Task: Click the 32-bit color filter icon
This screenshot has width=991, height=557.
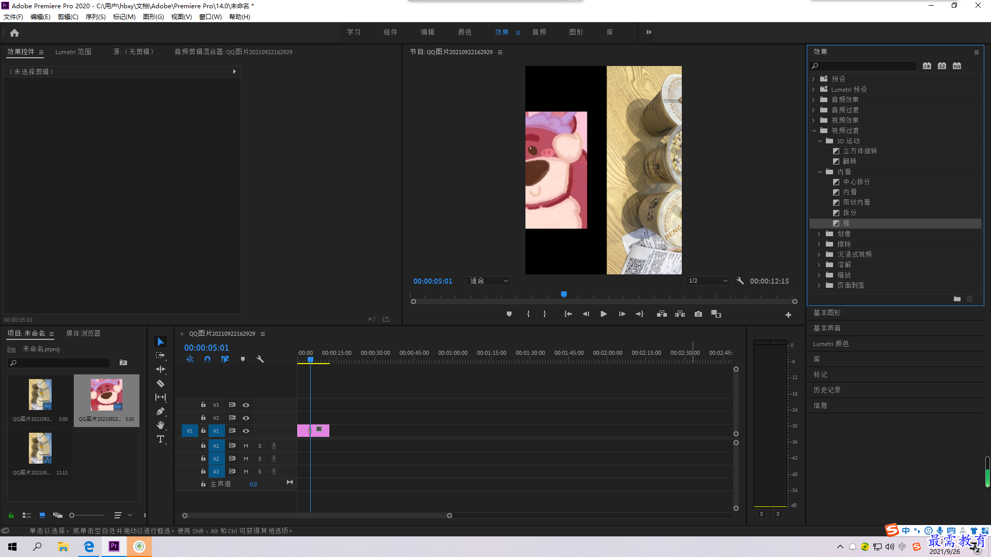Action: (x=942, y=66)
